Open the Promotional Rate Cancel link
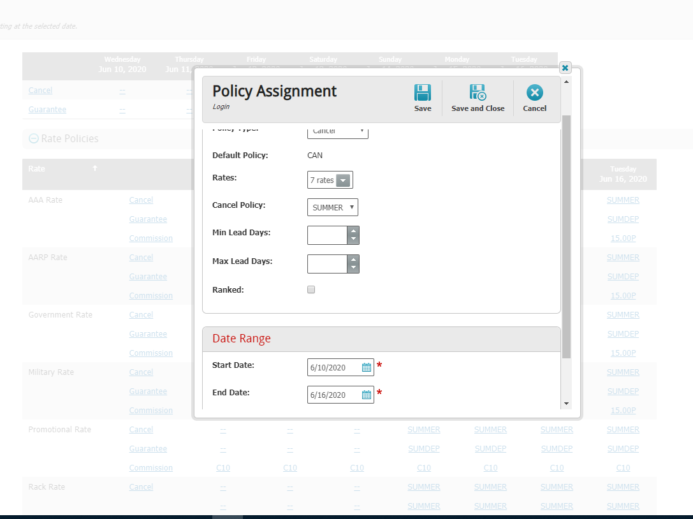This screenshot has height=519, width=693. [141, 429]
